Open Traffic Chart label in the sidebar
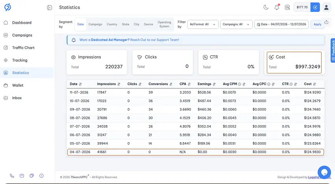 point(23,48)
